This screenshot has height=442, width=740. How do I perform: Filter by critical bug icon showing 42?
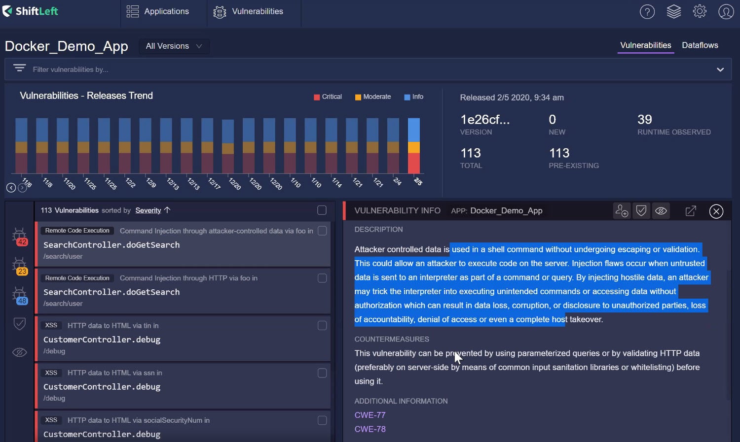click(x=20, y=237)
